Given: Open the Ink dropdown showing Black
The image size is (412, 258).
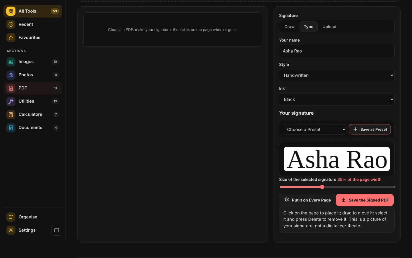Looking at the screenshot, I should pos(337,99).
